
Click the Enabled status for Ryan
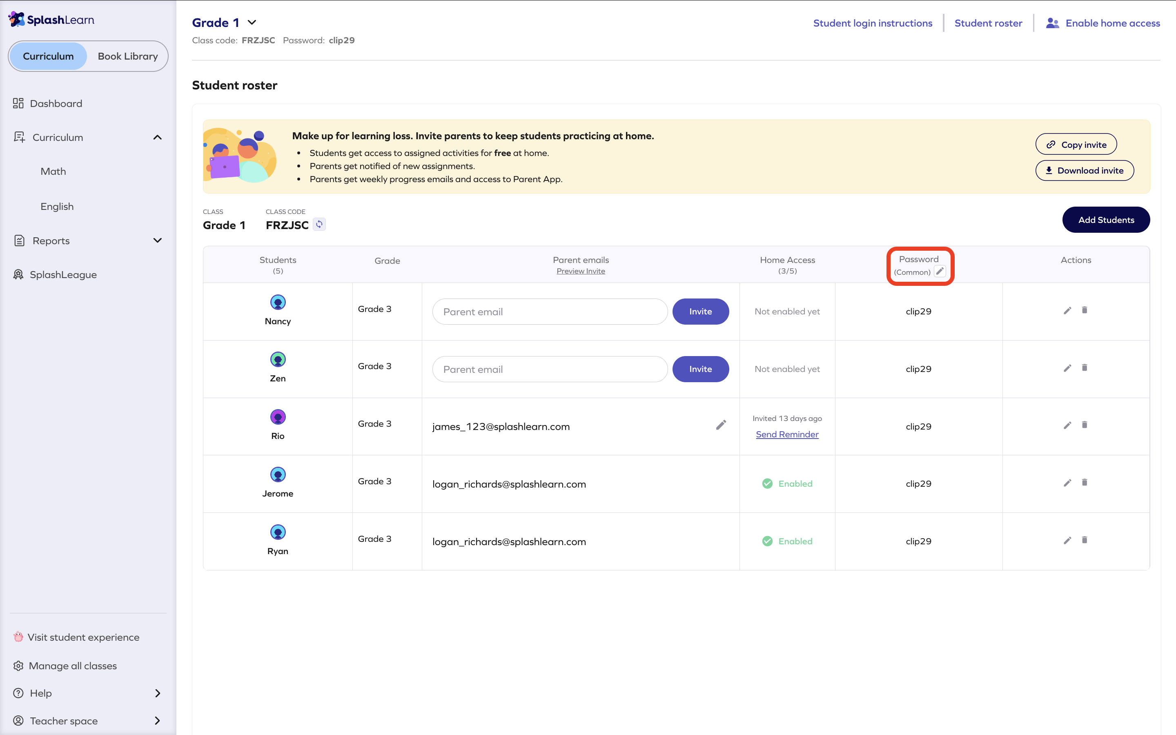pos(787,541)
